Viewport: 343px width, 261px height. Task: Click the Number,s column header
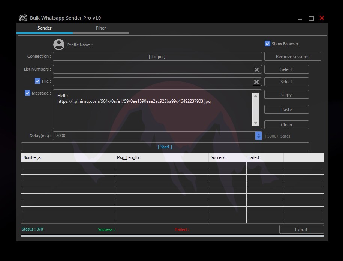pyautogui.click(x=68, y=157)
